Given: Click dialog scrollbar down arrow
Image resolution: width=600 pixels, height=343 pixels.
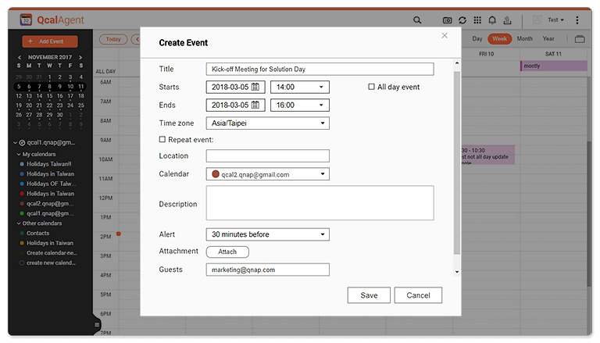Looking at the screenshot, I should (456, 272).
